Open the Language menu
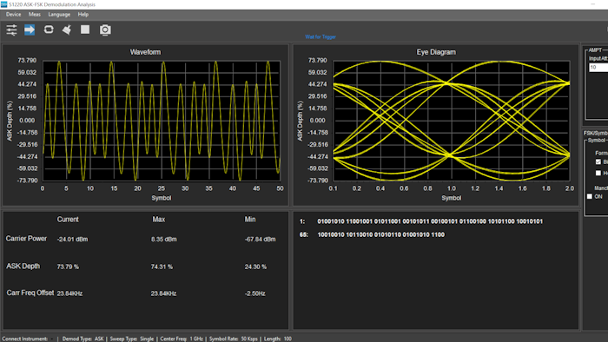Screen dimensions: 608x342 [59, 15]
